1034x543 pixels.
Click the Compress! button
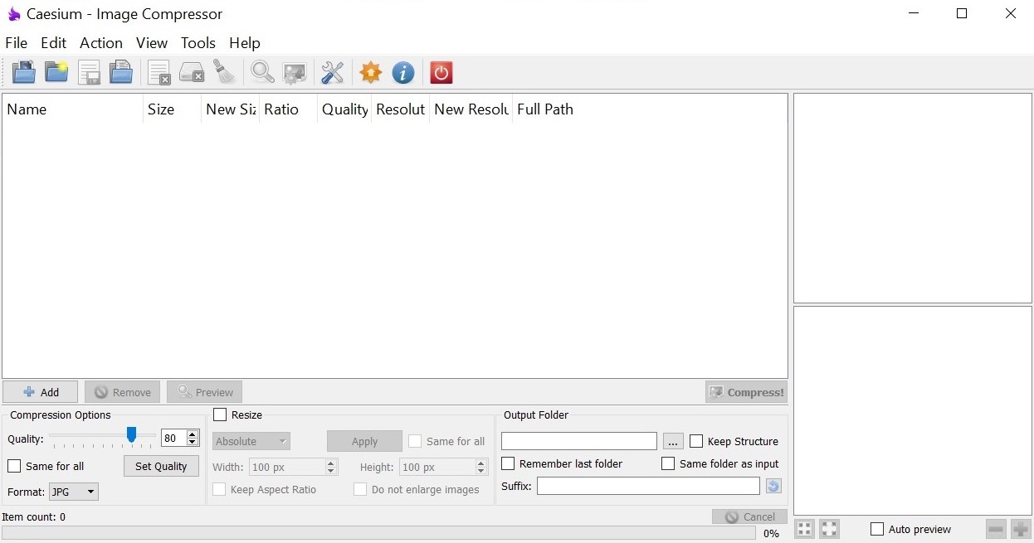tap(745, 391)
